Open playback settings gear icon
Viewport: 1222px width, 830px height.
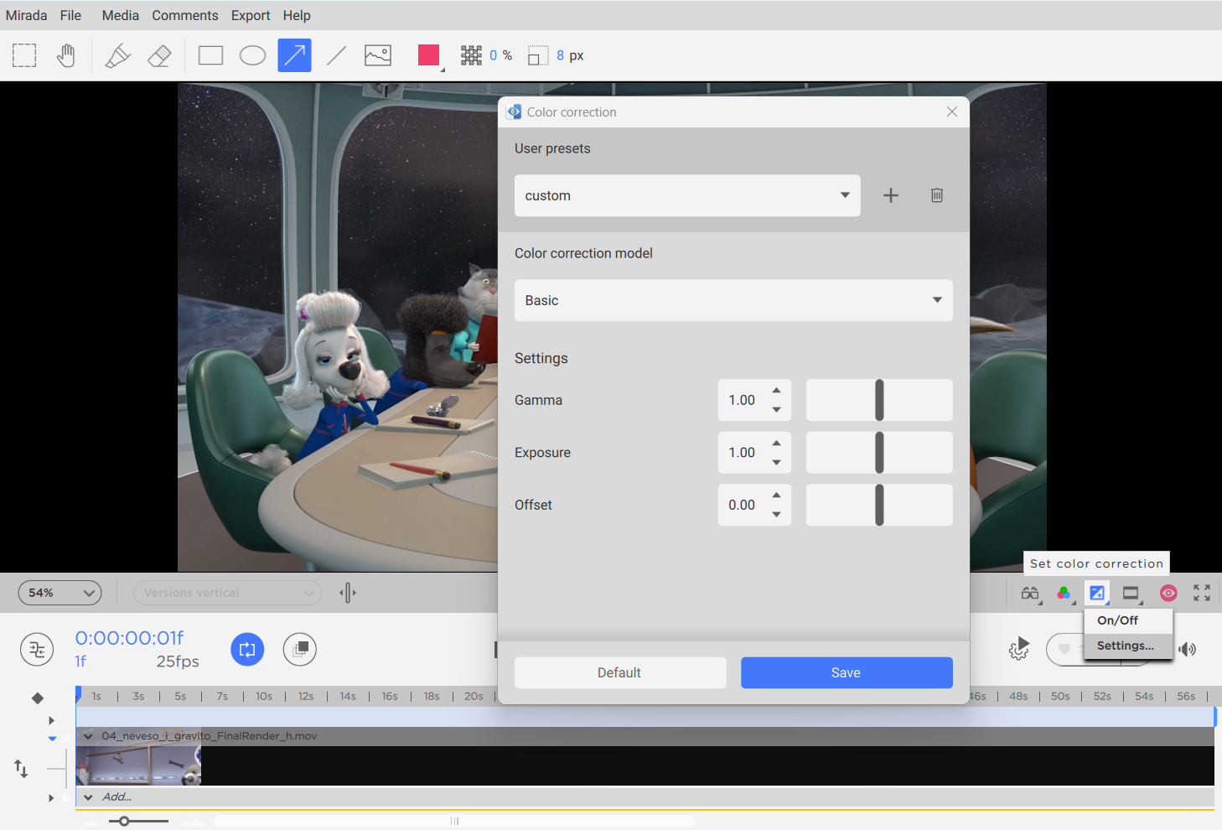[x=1019, y=648]
